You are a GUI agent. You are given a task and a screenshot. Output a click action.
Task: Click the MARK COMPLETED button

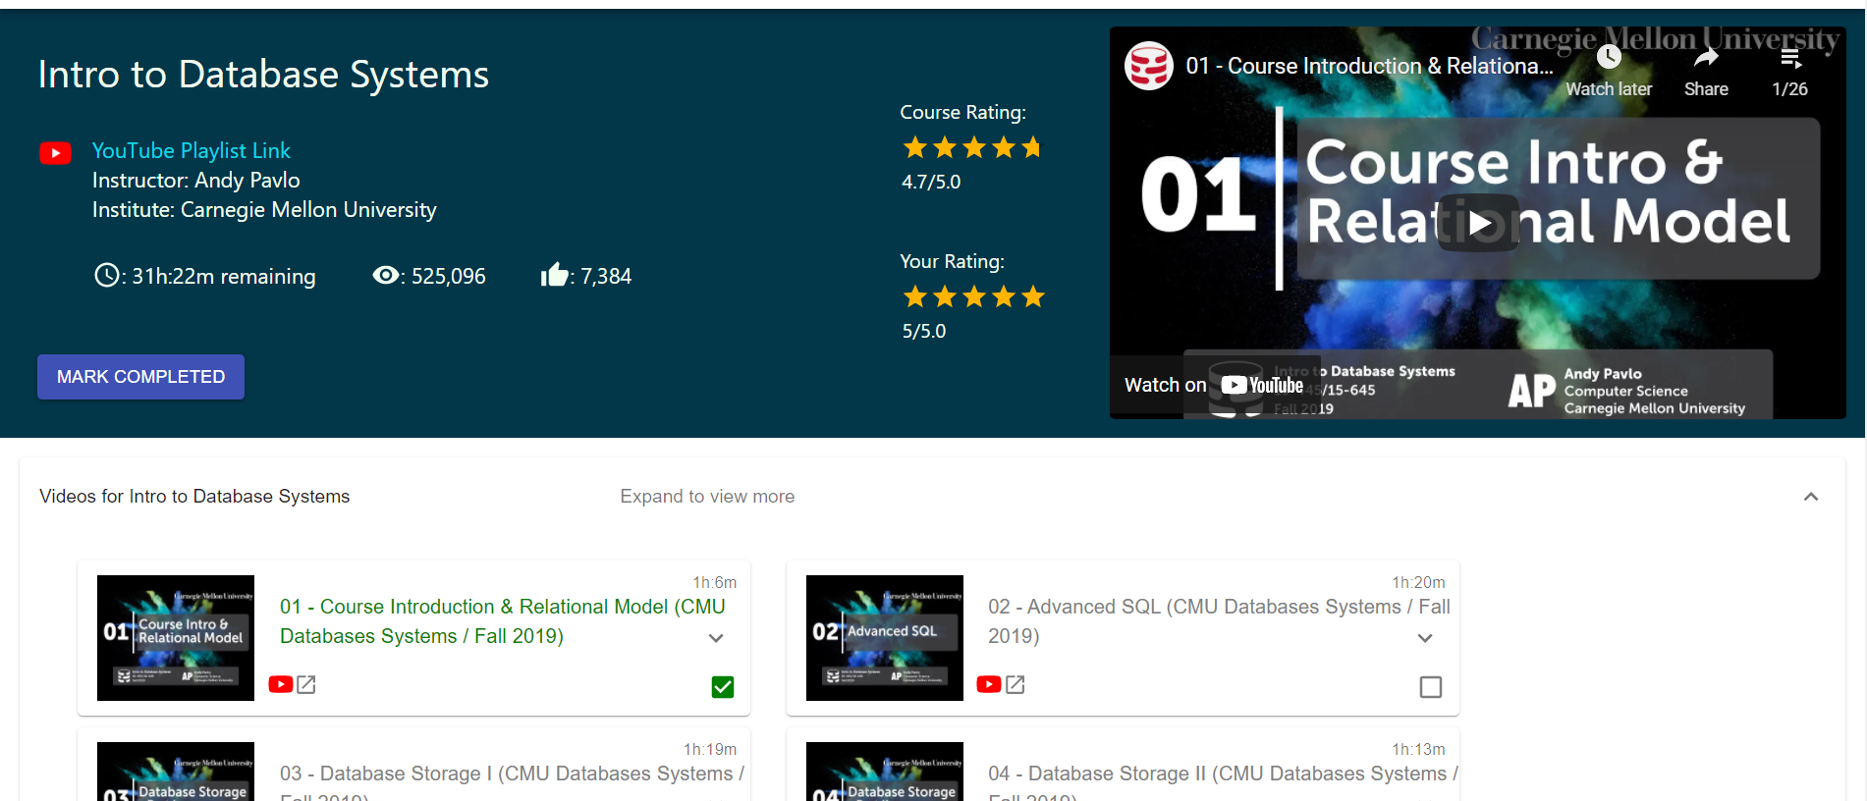[140, 377]
